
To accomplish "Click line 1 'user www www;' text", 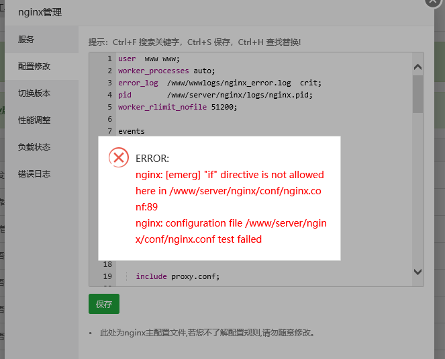I will point(149,59).
